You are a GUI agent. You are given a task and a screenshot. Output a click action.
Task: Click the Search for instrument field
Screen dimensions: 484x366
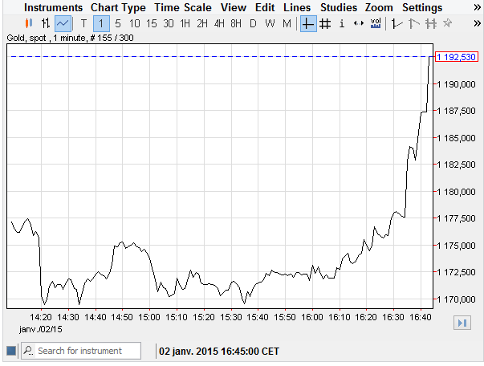(81, 351)
